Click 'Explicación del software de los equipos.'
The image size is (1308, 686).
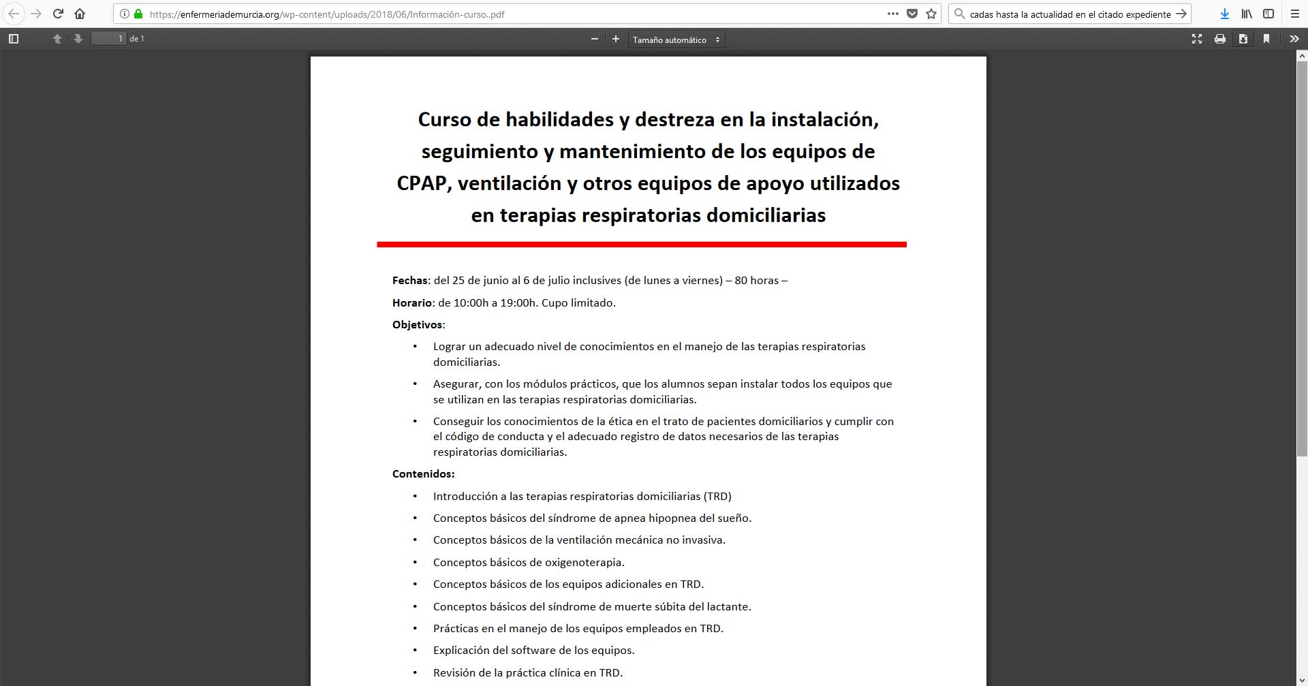[x=534, y=650]
